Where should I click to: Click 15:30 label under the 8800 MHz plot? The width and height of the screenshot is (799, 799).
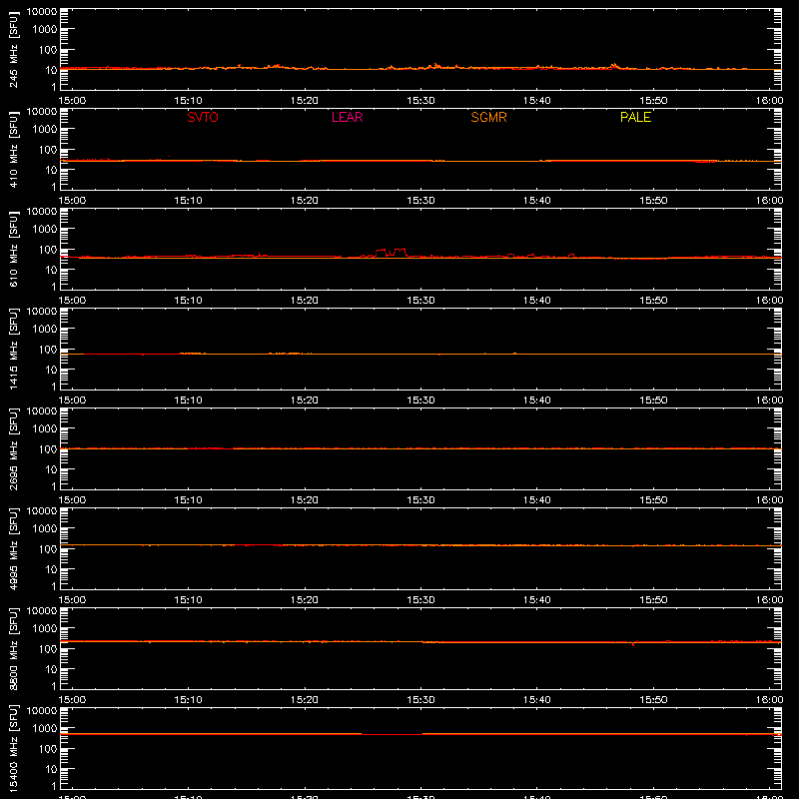click(x=420, y=700)
